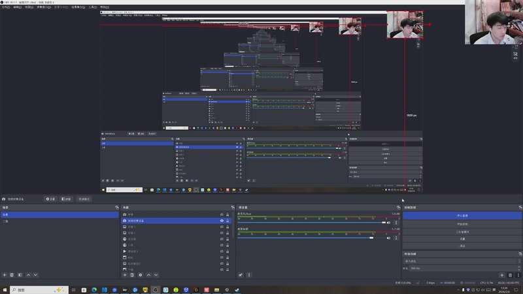Click 设置 button in the source toolbar
The width and height of the screenshot is (523, 294).
click(x=50, y=199)
